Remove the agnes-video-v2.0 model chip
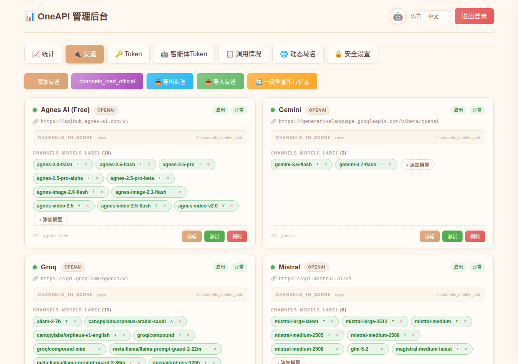The height and width of the screenshot is (364, 518). (231, 206)
